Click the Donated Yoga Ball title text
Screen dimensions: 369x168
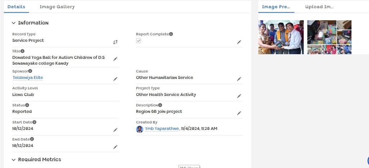59,60
